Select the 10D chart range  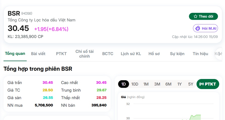coord(135,84)
